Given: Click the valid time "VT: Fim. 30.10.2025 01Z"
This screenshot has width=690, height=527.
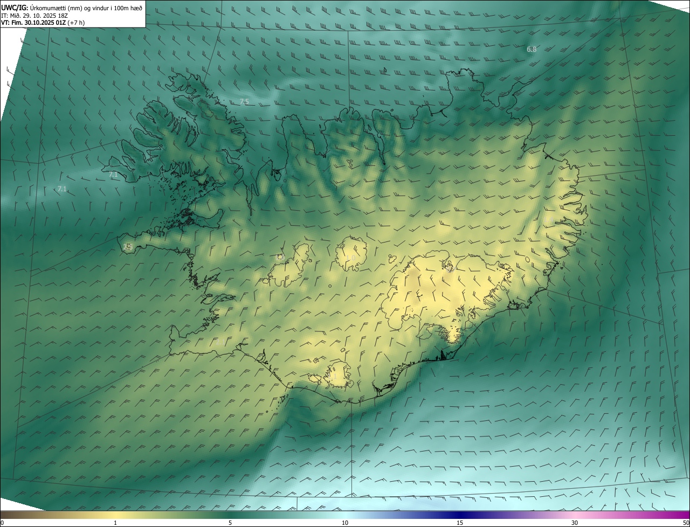Looking at the screenshot, I should pyautogui.click(x=32, y=23).
